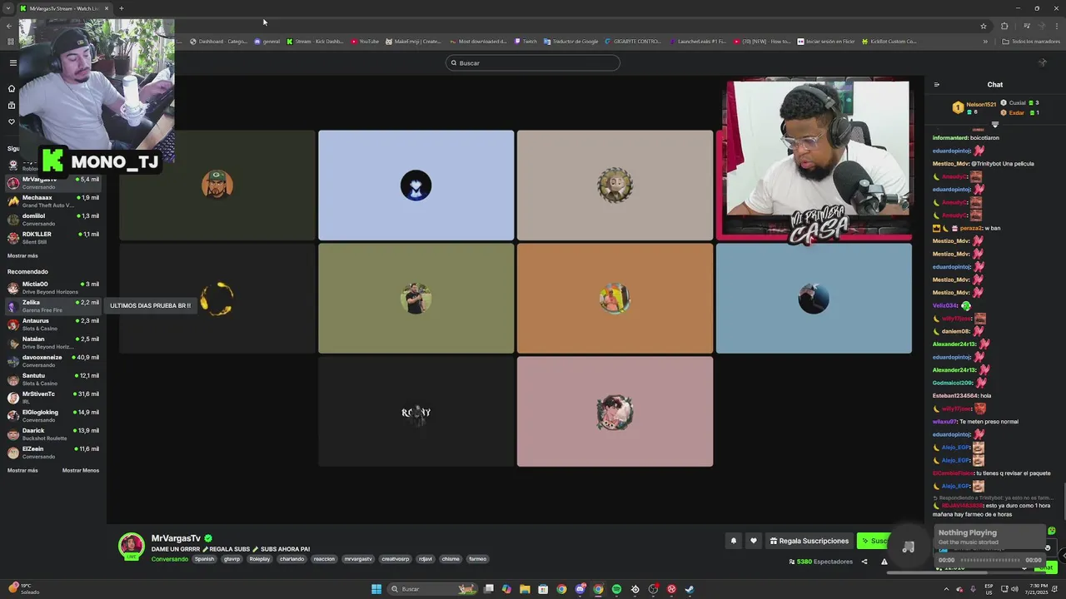Click the share icon next to Espectadores

click(864, 562)
